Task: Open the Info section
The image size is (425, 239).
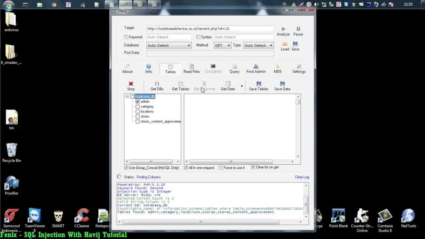Action: pos(148,69)
